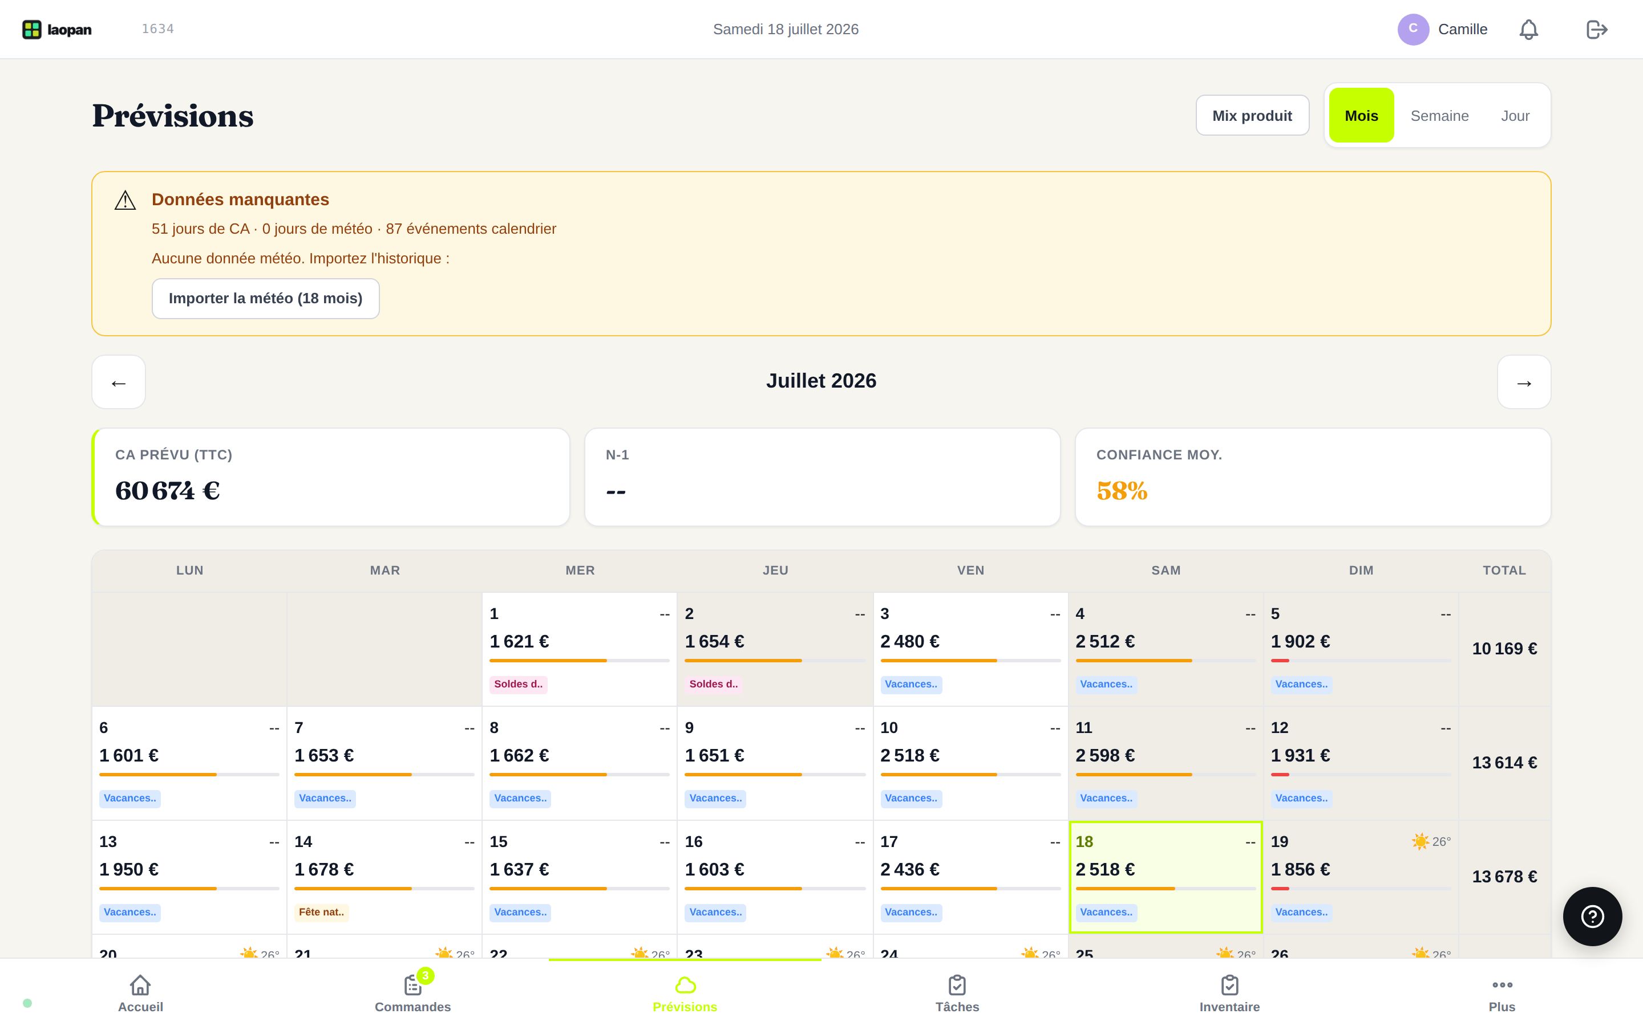Open the help question mark button
The height and width of the screenshot is (1026, 1643).
click(x=1592, y=916)
